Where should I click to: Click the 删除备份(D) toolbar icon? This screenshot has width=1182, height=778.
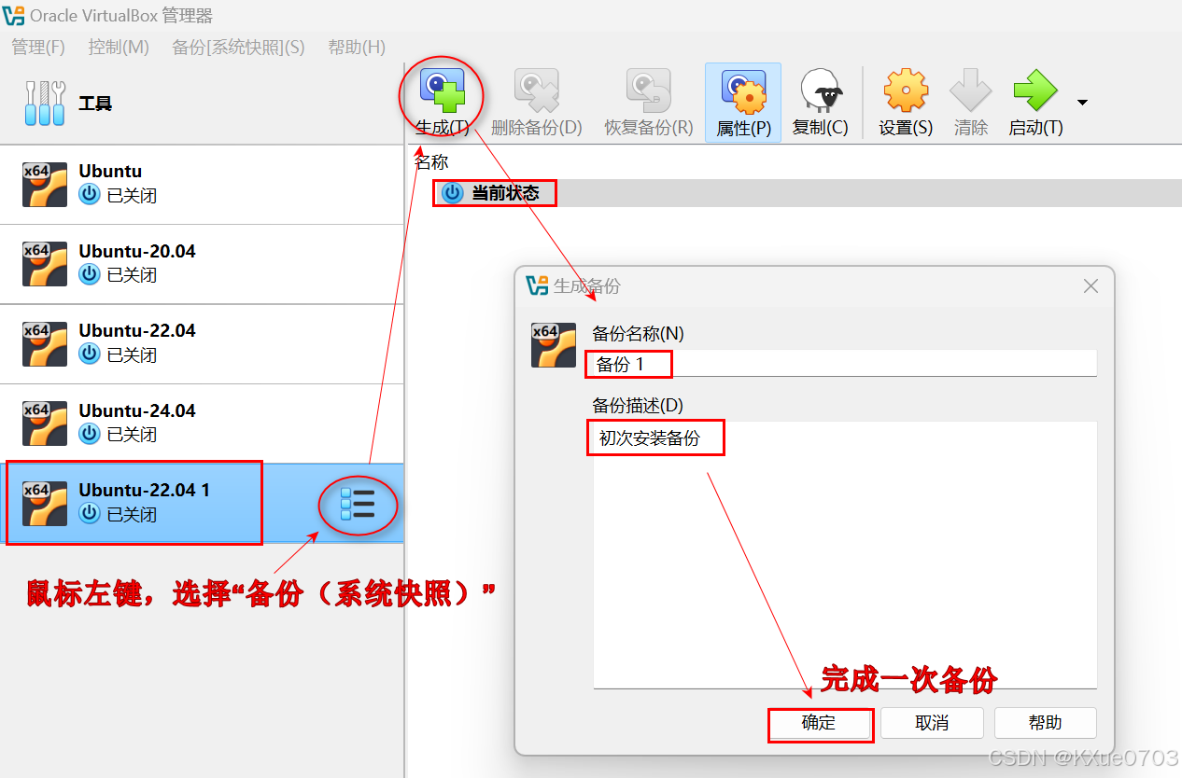coord(537,91)
